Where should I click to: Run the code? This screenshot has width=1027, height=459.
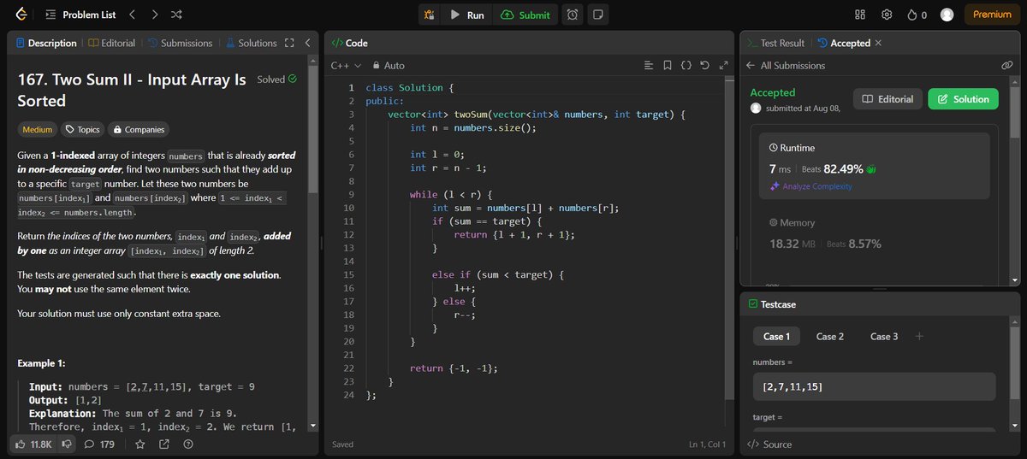(x=466, y=15)
